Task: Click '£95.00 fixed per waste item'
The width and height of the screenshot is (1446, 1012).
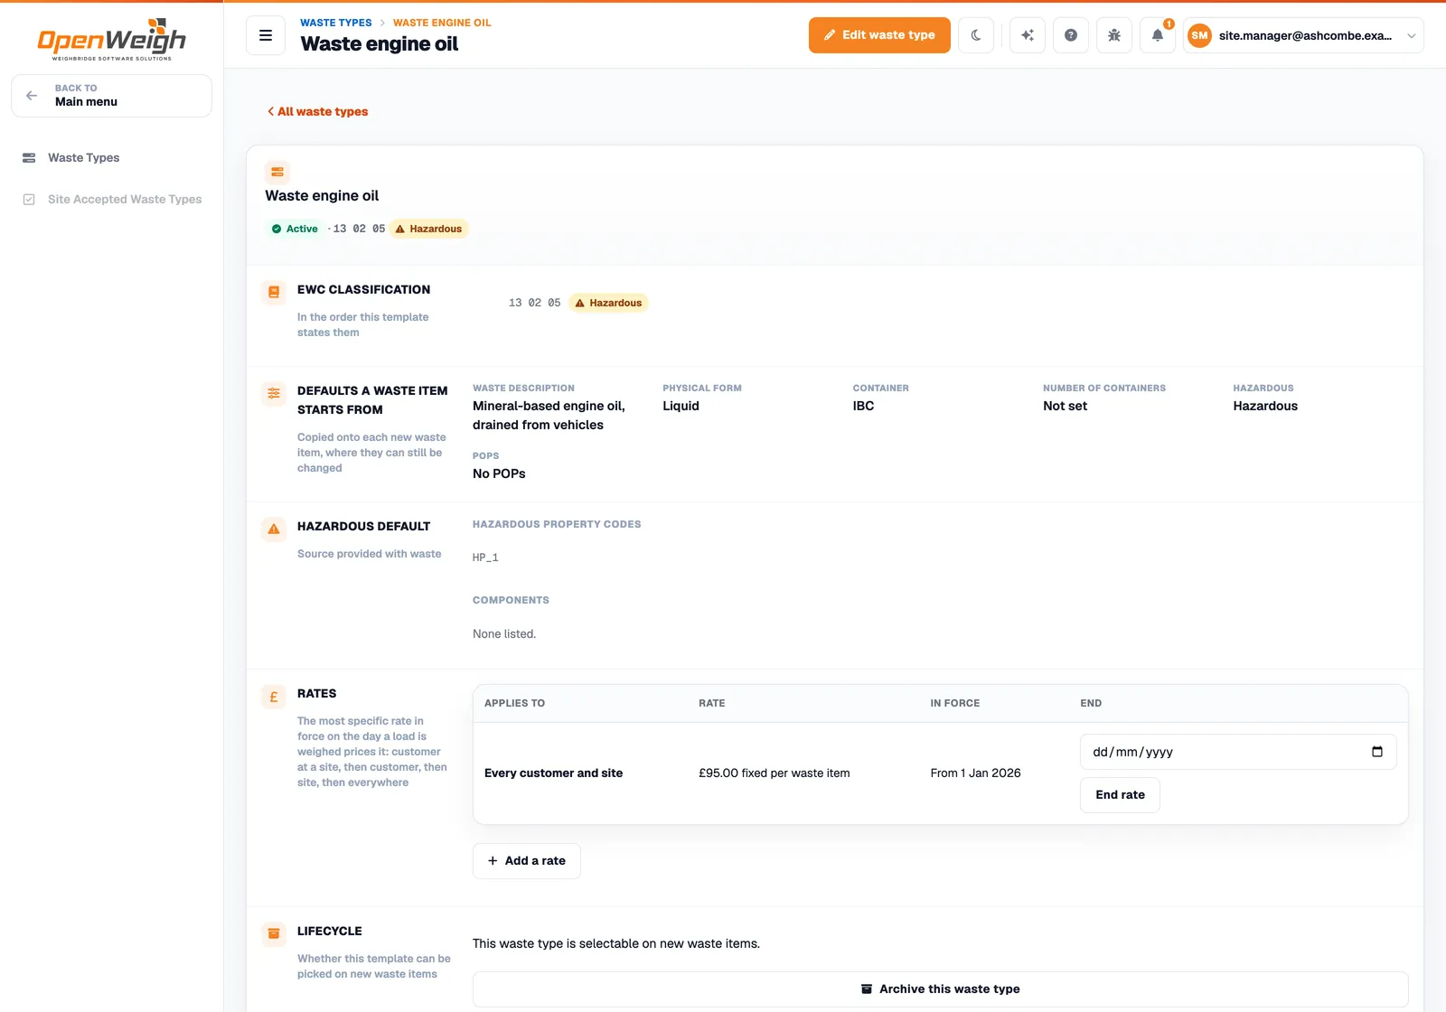Action: (x=775, y=773)
